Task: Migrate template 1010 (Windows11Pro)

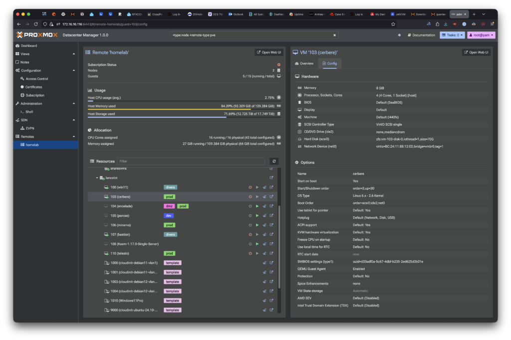Action: pos(264,301)
